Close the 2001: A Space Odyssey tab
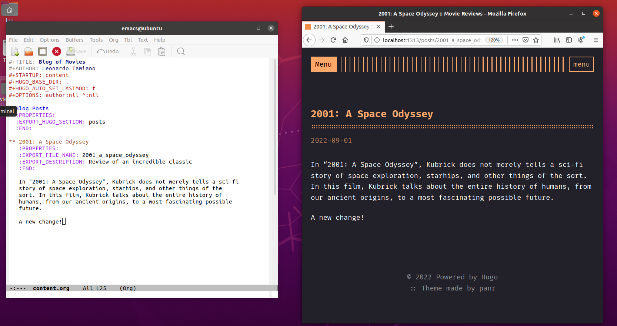 point(378,27)
